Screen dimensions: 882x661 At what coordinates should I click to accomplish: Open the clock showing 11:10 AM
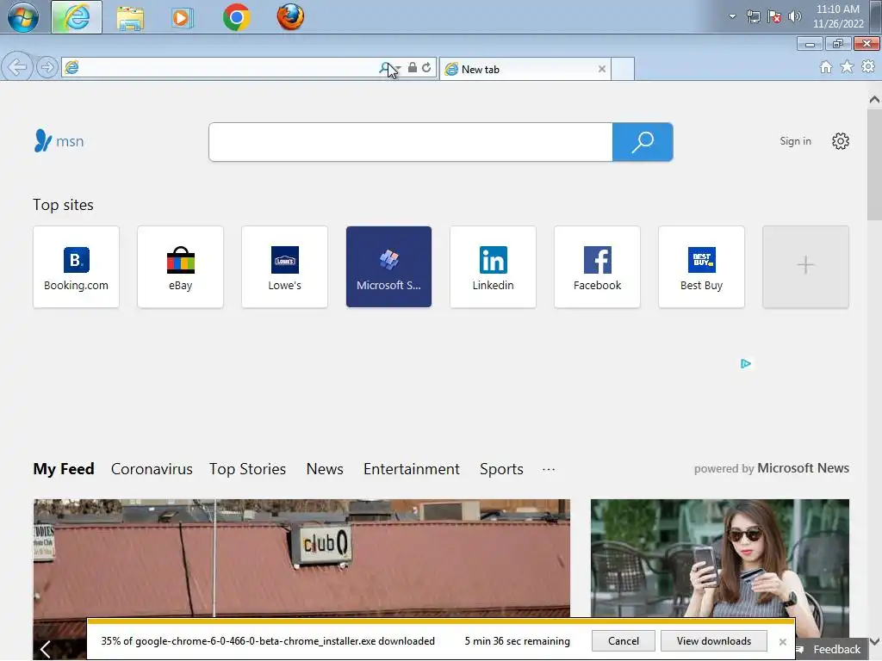(x=837, y=16)
